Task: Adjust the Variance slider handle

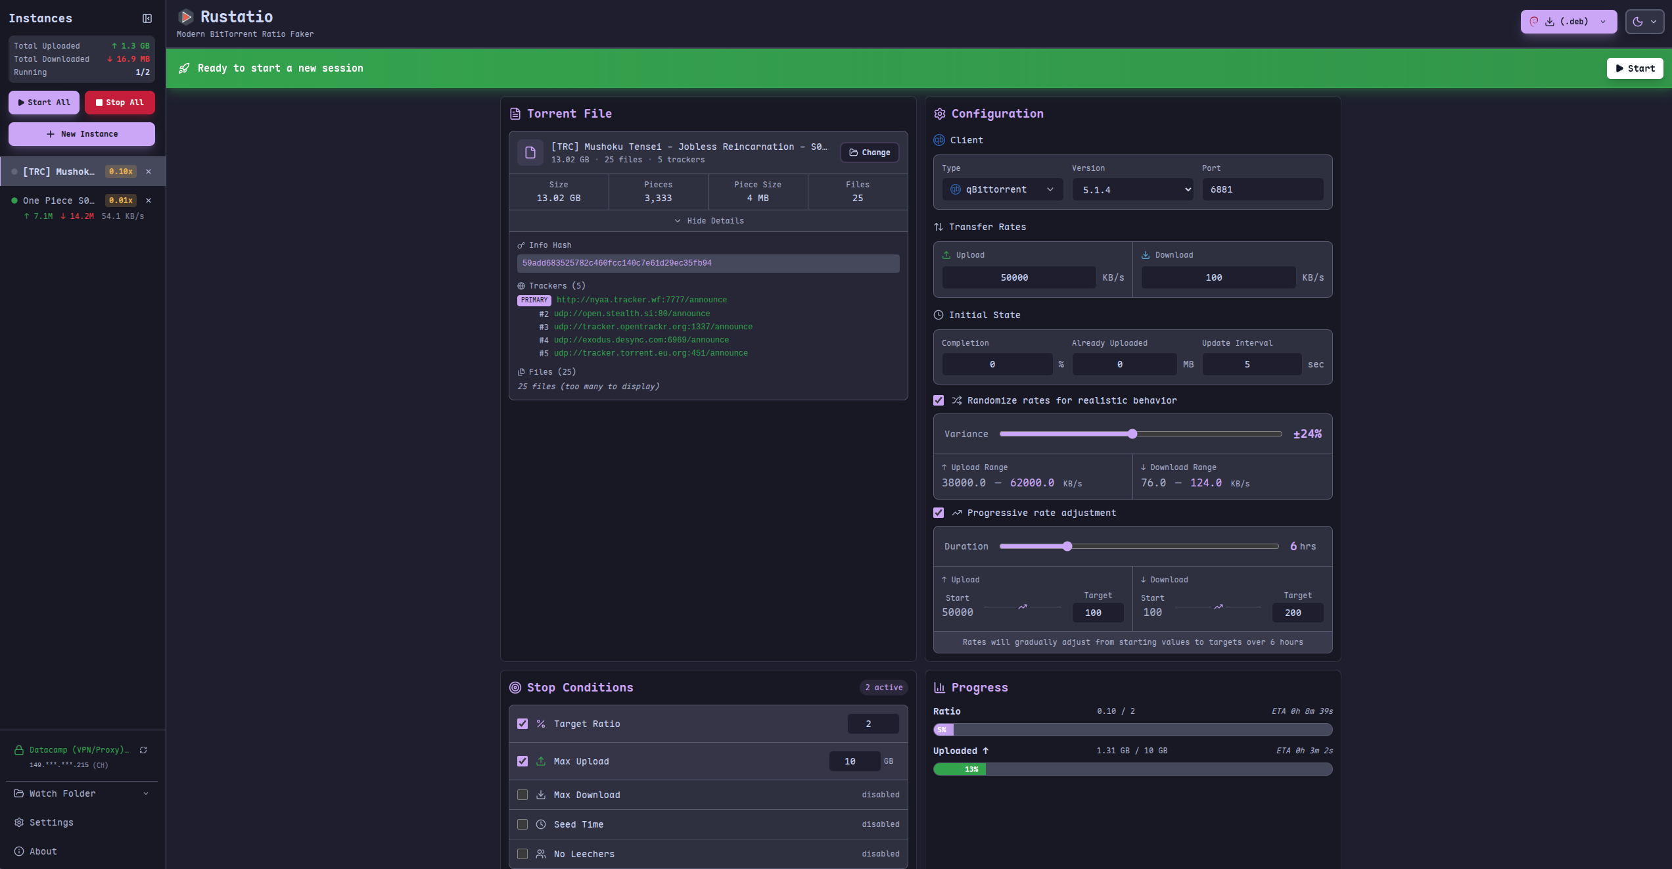Action: pos(1132,434)
